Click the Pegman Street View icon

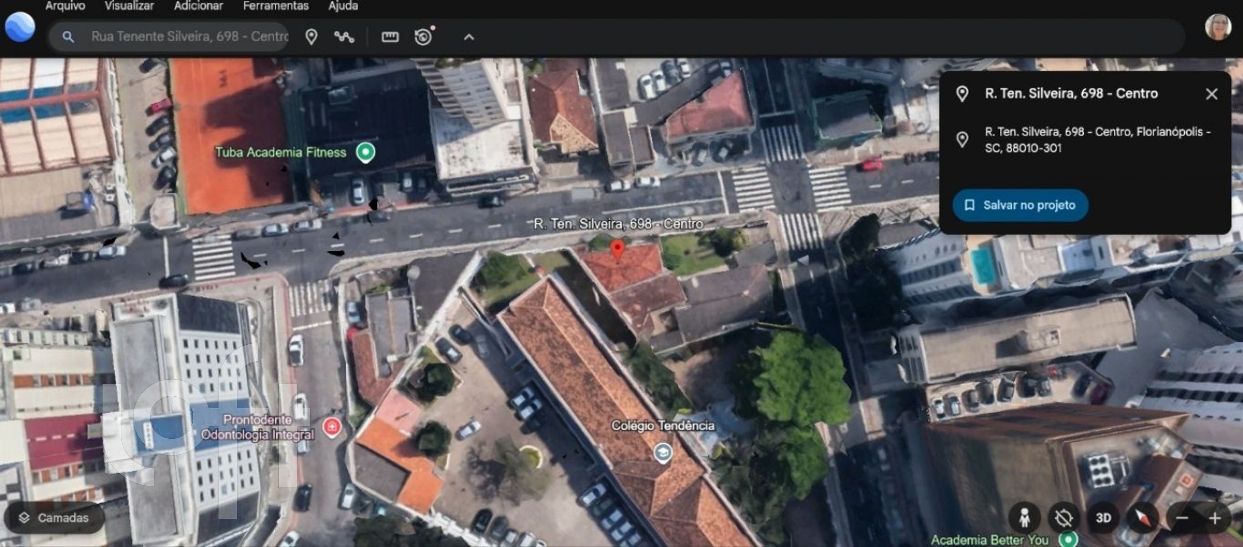1025,518
